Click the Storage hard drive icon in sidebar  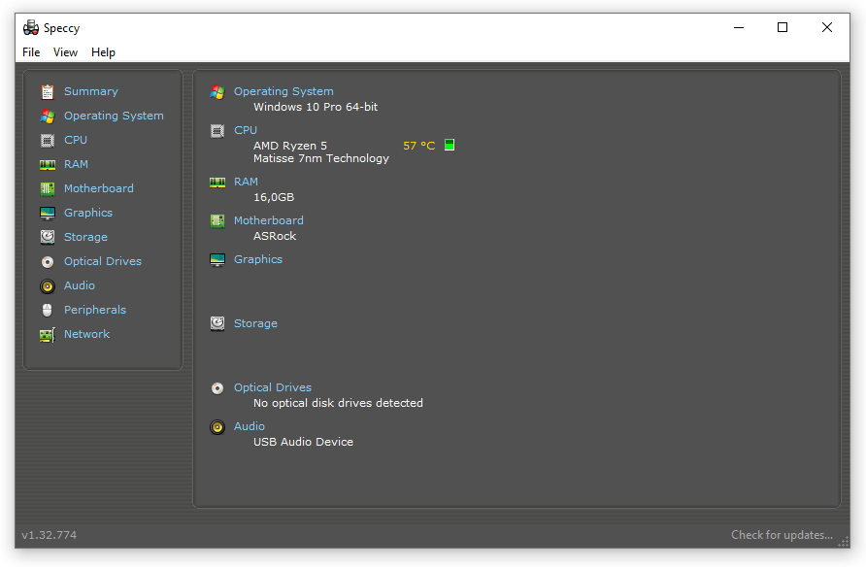click(x=48, y=237)
